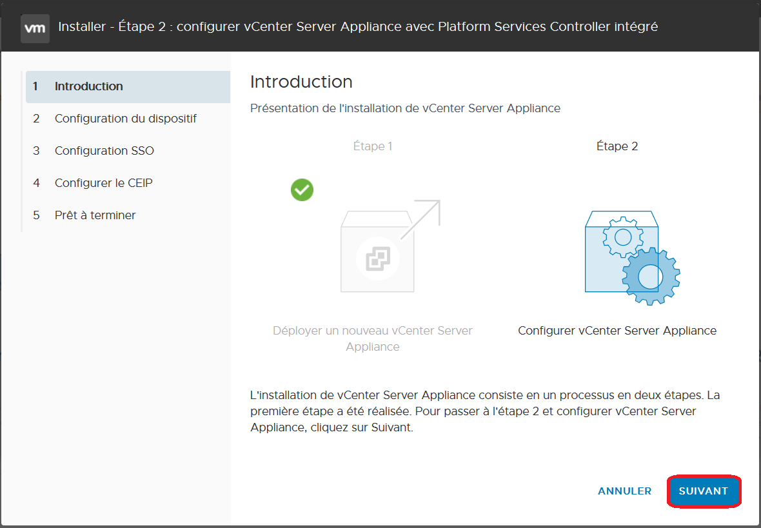761x528 pixels.
Task: Click 'Présentation de l'installation' subtitle text
Action: click(x=405, y=108)
